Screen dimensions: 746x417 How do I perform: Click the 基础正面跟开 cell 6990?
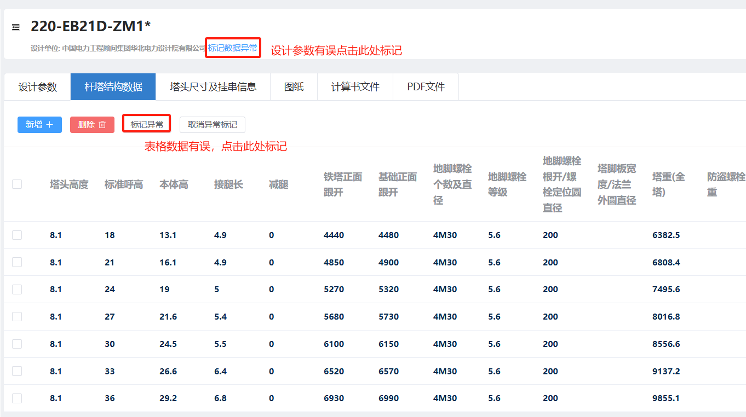(388, 398)
